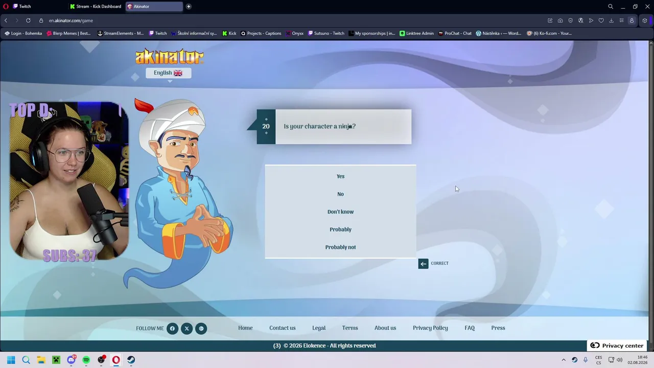Open Minecraft from the taskbar
This screenshot has height=368, width=654.
[56, 360]
